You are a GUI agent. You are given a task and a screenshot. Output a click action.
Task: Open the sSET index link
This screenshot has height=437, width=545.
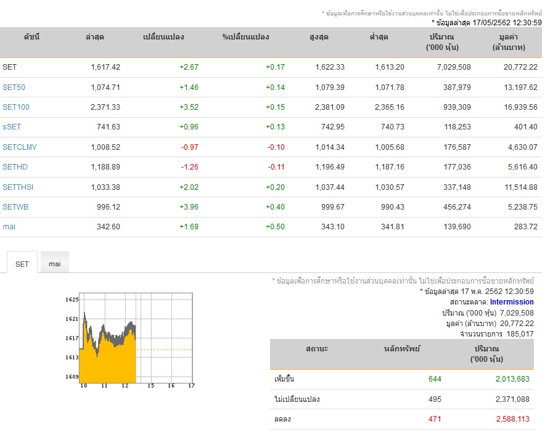pos(12,127)
